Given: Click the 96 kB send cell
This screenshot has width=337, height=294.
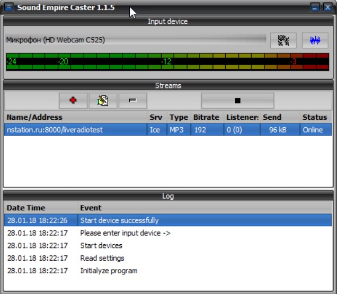Looking at the screenshot, I should point(280,130).
